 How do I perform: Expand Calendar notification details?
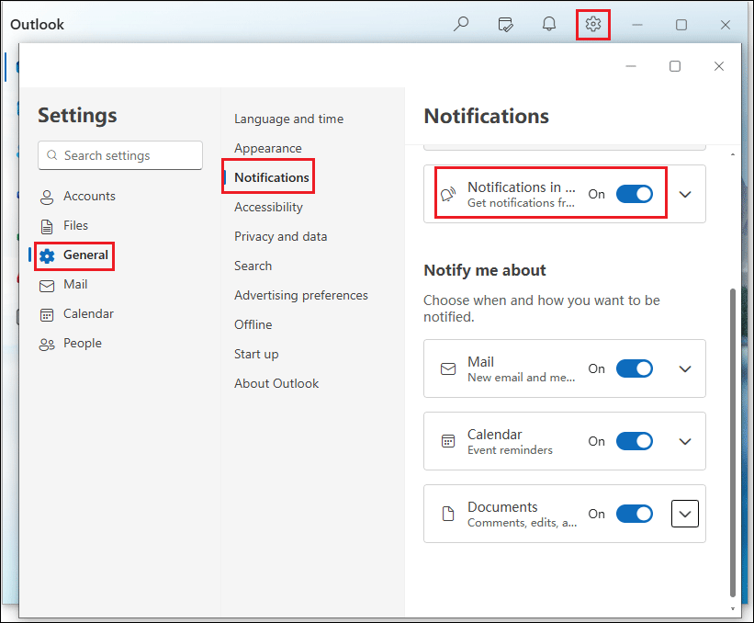684,441
